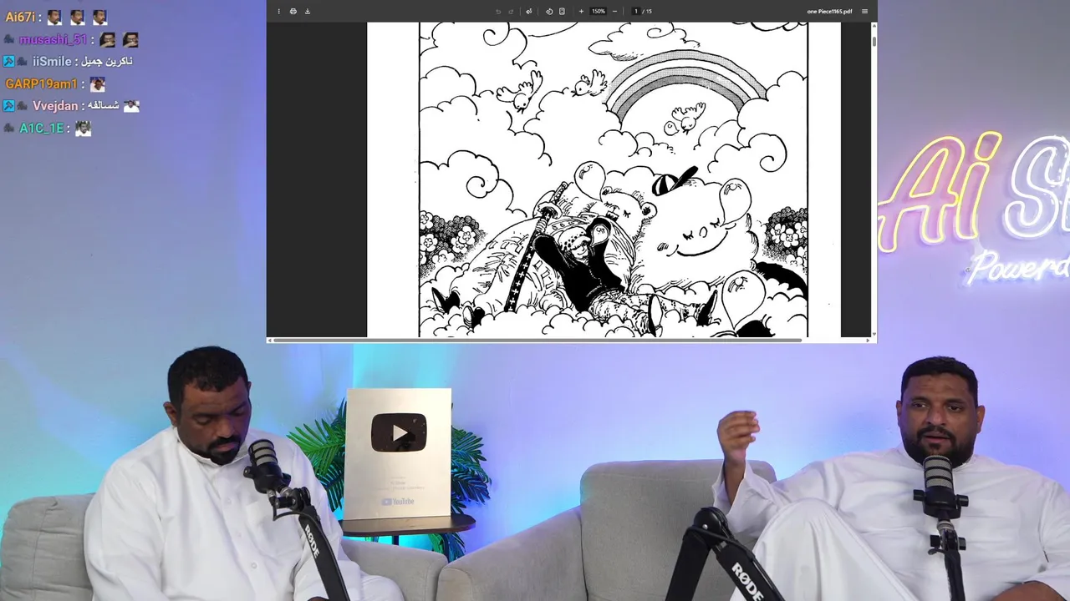Image resolution: width=1070 pixels, height=601 pixels.
Task: Click the current page number field
Action: pyautogui.click(x=636, y=11)
